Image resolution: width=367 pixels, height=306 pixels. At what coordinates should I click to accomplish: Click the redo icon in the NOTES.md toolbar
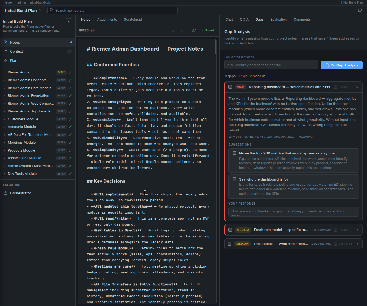[x=182, y=30]
